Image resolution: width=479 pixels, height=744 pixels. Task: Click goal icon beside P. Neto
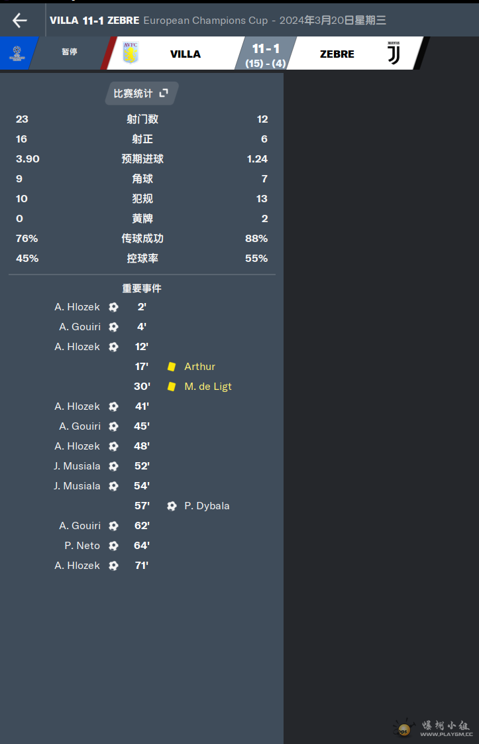[113, 546]
